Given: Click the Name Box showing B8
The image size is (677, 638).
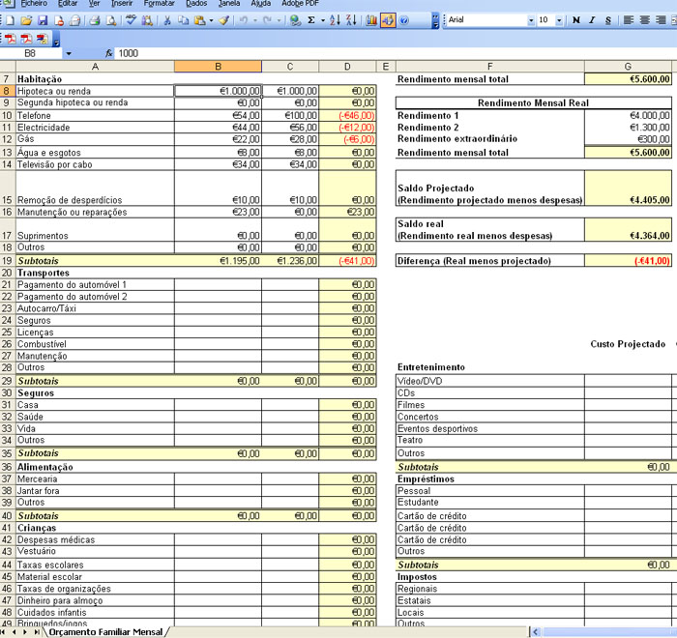Looking at the screenshot, I should coord(31,53).
